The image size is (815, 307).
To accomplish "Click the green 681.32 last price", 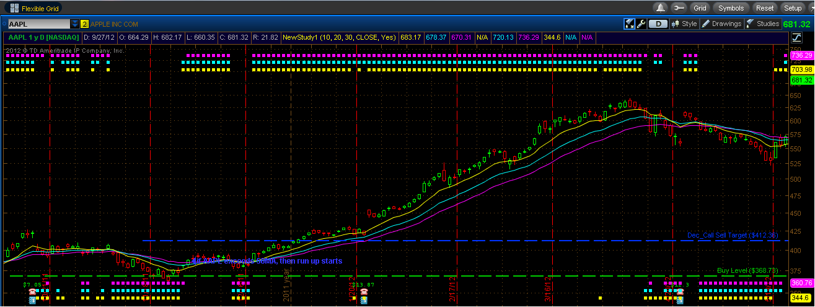I will coord(797,24).
